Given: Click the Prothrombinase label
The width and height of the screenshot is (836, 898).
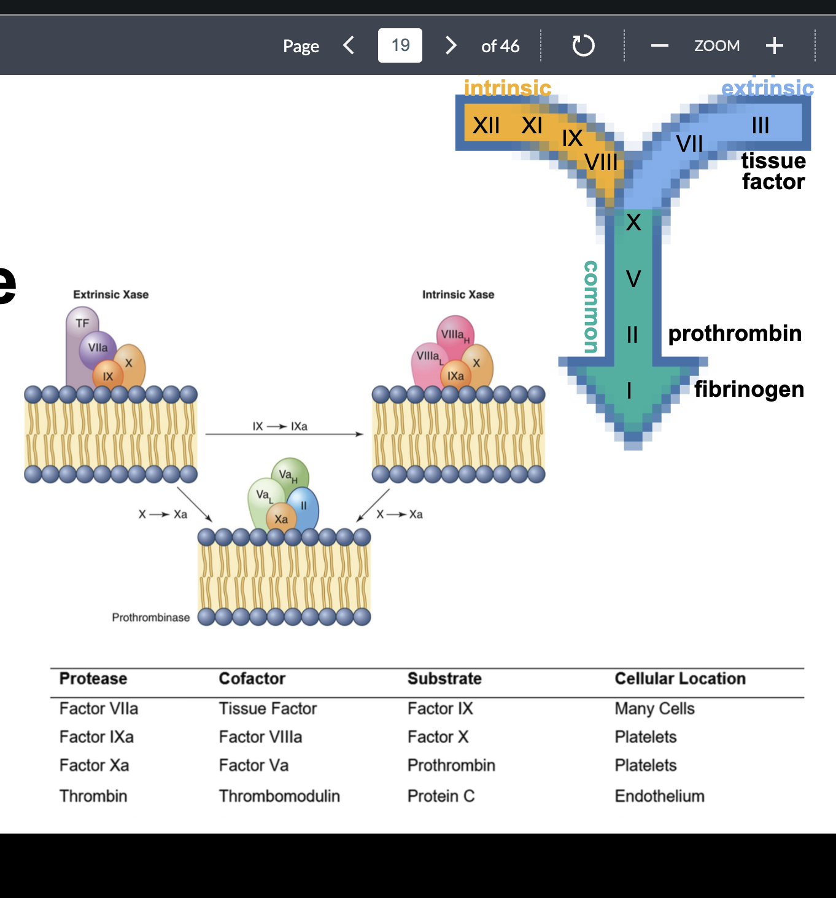Looking at the screenshot, I should pyautogui.click(x=151, y=617).
